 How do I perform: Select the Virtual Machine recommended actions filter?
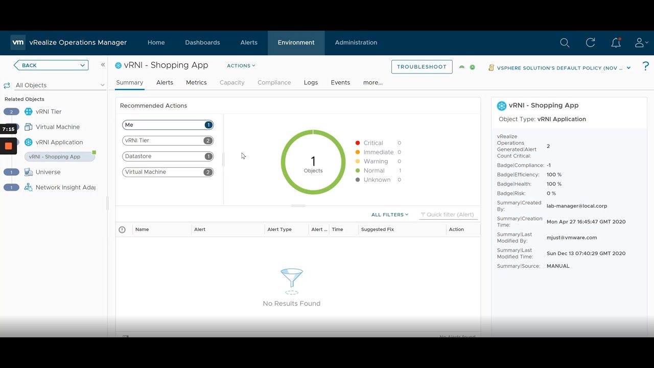168,172
